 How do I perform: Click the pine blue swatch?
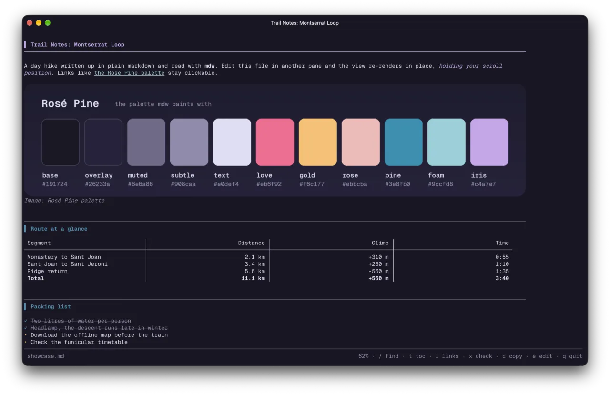pyautogui.click(x=404, y=142)
